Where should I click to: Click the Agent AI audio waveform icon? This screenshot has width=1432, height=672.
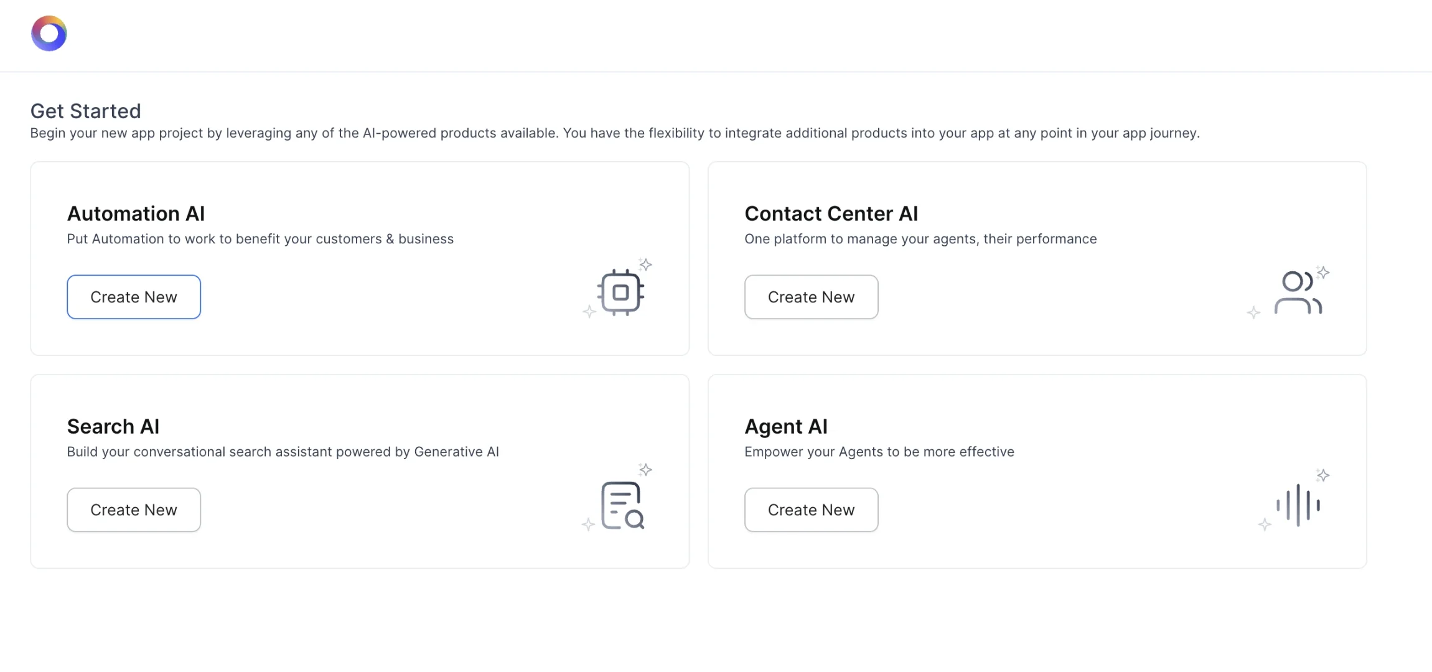(1298, 504)
